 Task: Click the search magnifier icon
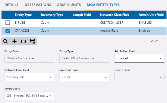5,41
